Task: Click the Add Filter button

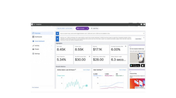Action: pos(95,28)
